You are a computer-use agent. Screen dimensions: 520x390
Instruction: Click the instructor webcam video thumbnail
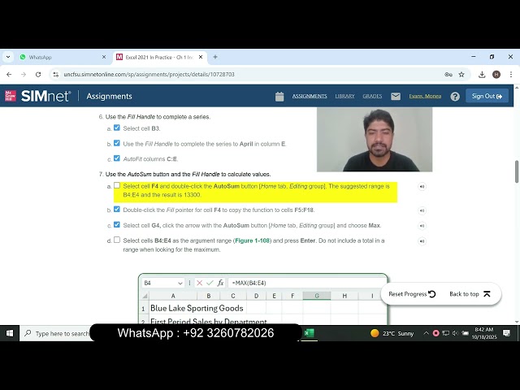tap(375, 140)
